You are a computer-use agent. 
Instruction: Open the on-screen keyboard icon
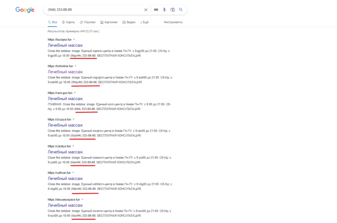click(x=156, y=10)
